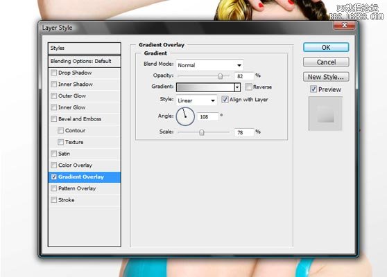Click the style preview thumbnail
This screenshot has width=387, height=277.
click(x=325, y=114)
